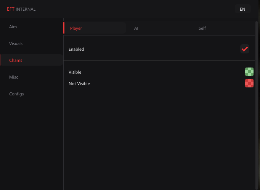This screenshot has width=260, height=190.
Task: Go to the Misc section
Action: tap(14, 77)
